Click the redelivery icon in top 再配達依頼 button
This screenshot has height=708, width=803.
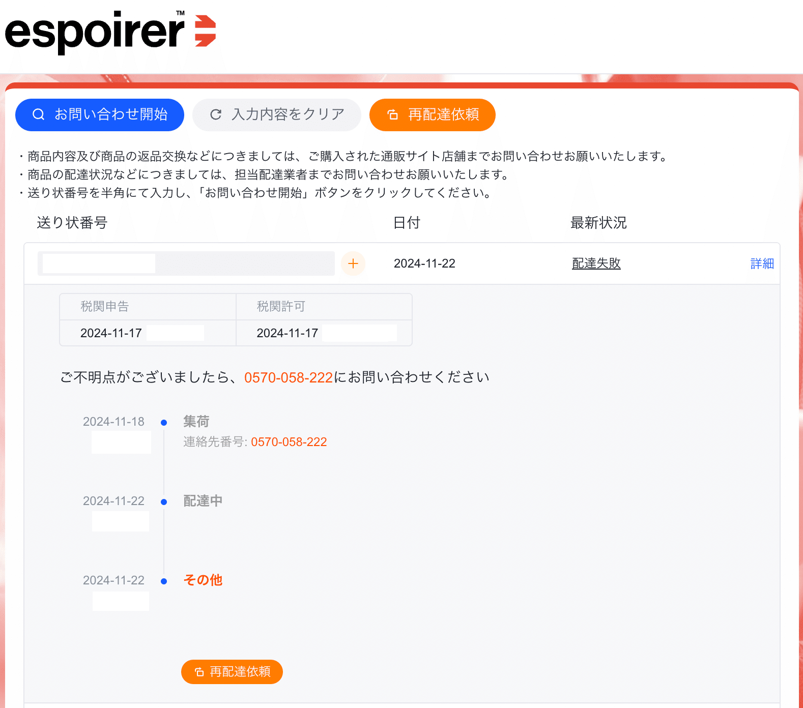click(x=393, y=114)
